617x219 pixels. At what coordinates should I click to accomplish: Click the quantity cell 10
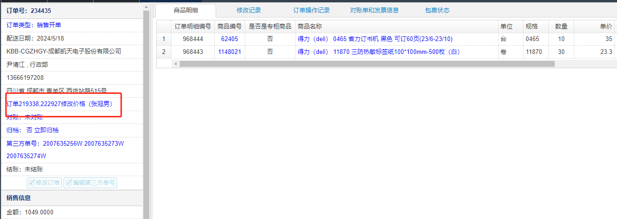click(561, 39)
